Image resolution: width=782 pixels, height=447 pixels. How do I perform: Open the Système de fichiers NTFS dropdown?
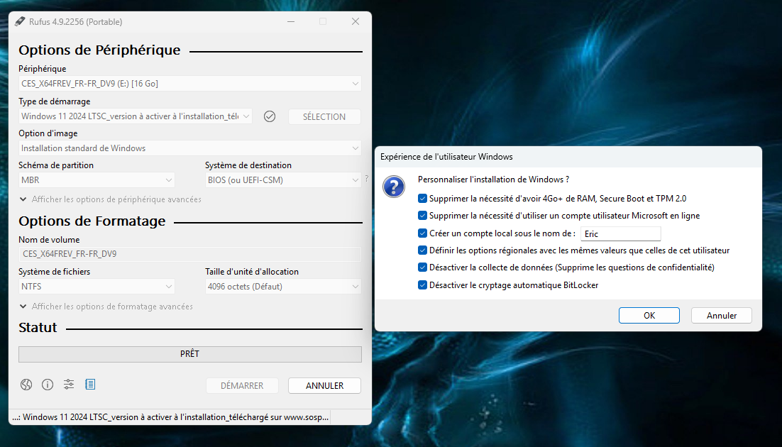click(97, 287)
